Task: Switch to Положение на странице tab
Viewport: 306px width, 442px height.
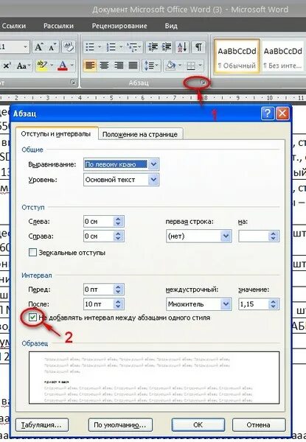Action: point(140,135)
